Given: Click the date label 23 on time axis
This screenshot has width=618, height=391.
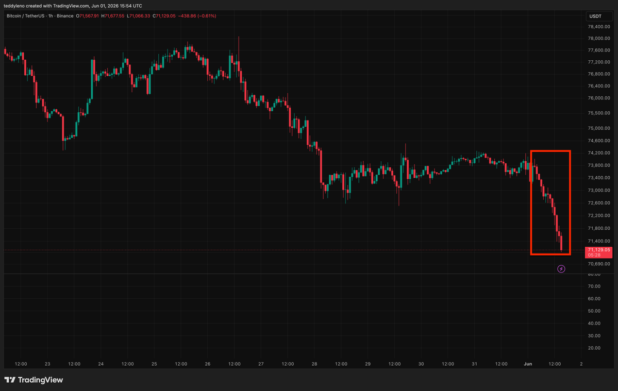Looking at the screenshot, I should coord(47,364).
